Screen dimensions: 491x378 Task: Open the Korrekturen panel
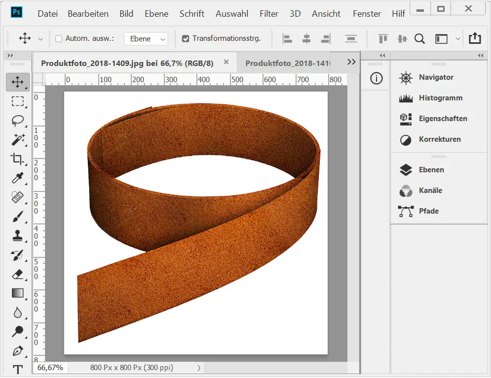[x=439, y=139]
